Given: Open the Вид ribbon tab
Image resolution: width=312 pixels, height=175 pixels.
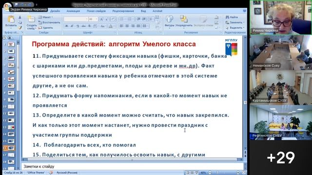Looking at the screenshot, I should (143, 11).
